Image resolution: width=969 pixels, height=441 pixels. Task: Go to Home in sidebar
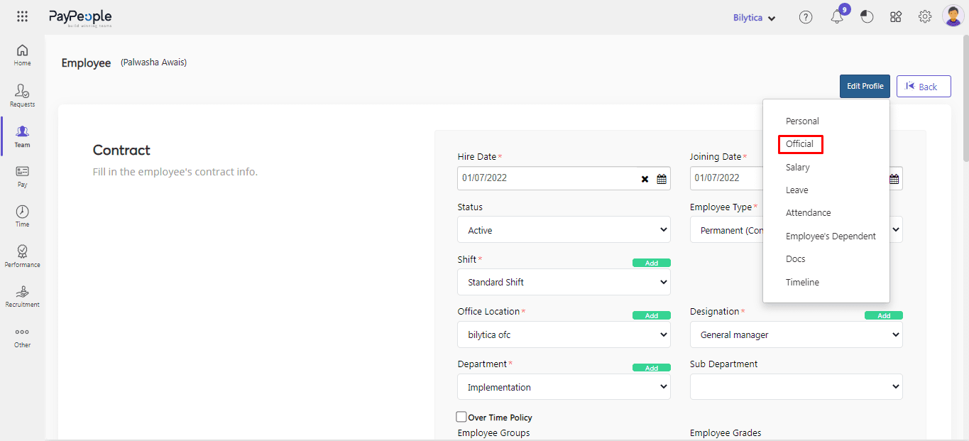[22, 55]
